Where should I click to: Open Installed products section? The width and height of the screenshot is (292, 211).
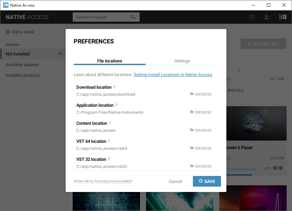pyautogui.click(x=22, y=75)
